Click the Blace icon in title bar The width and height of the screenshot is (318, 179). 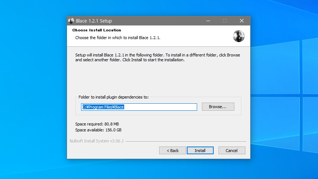71,21
